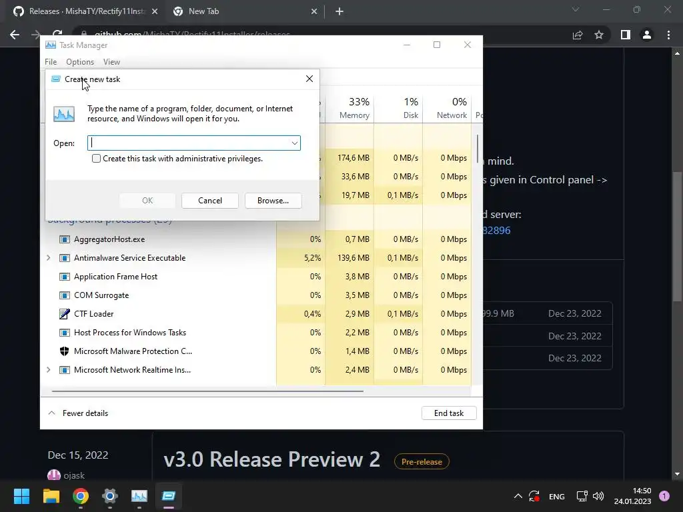This screenshot has height=512, width=683.
Task: Collapse view with Fewer details chevron
Action: click(52, 413)
